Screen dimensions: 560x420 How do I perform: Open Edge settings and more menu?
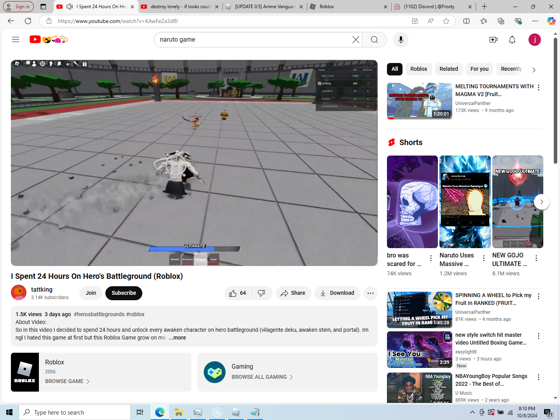tap(535, 21)
